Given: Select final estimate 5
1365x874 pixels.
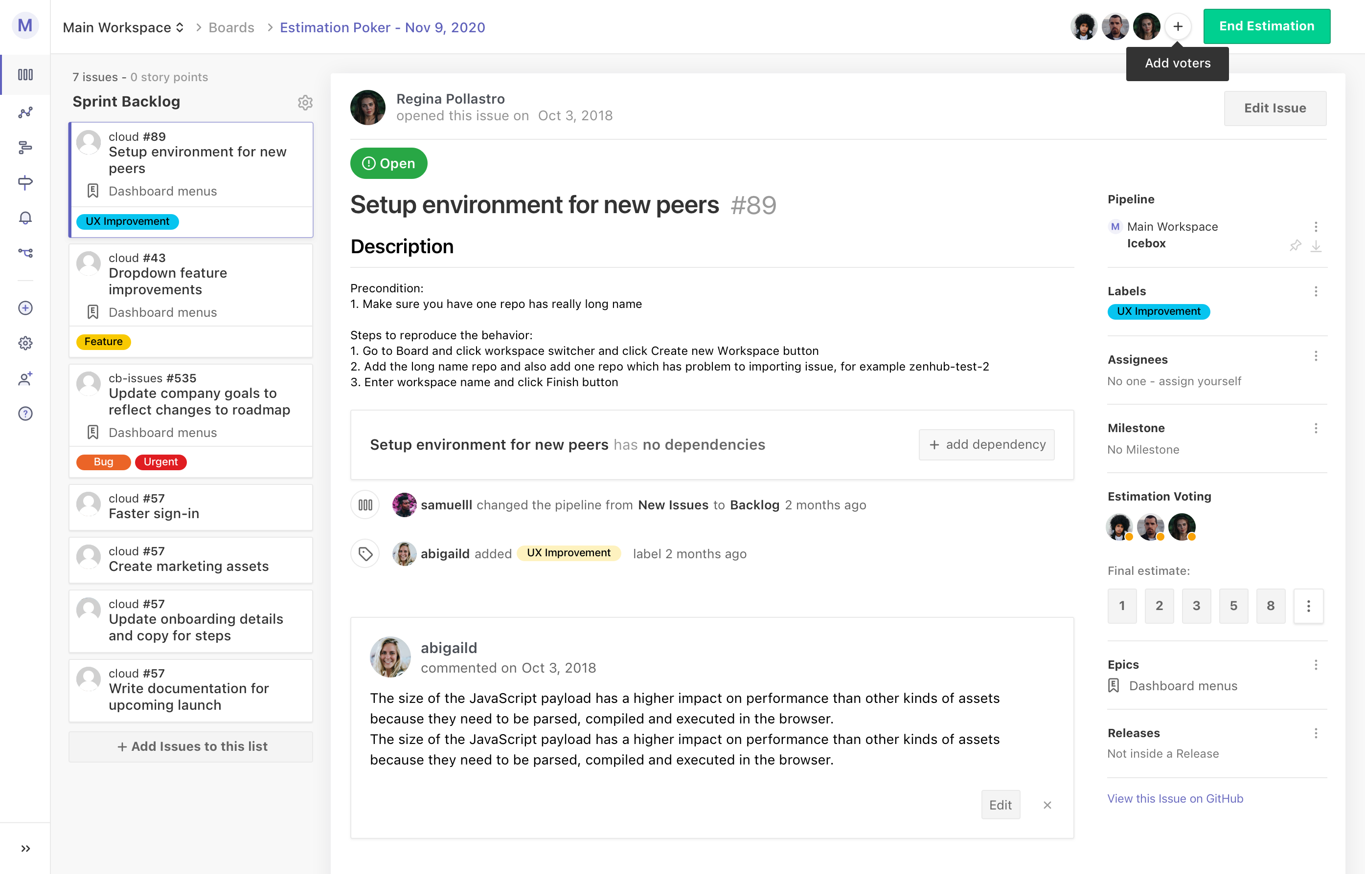Looking at the screenshot, I should click(1233, 606).
